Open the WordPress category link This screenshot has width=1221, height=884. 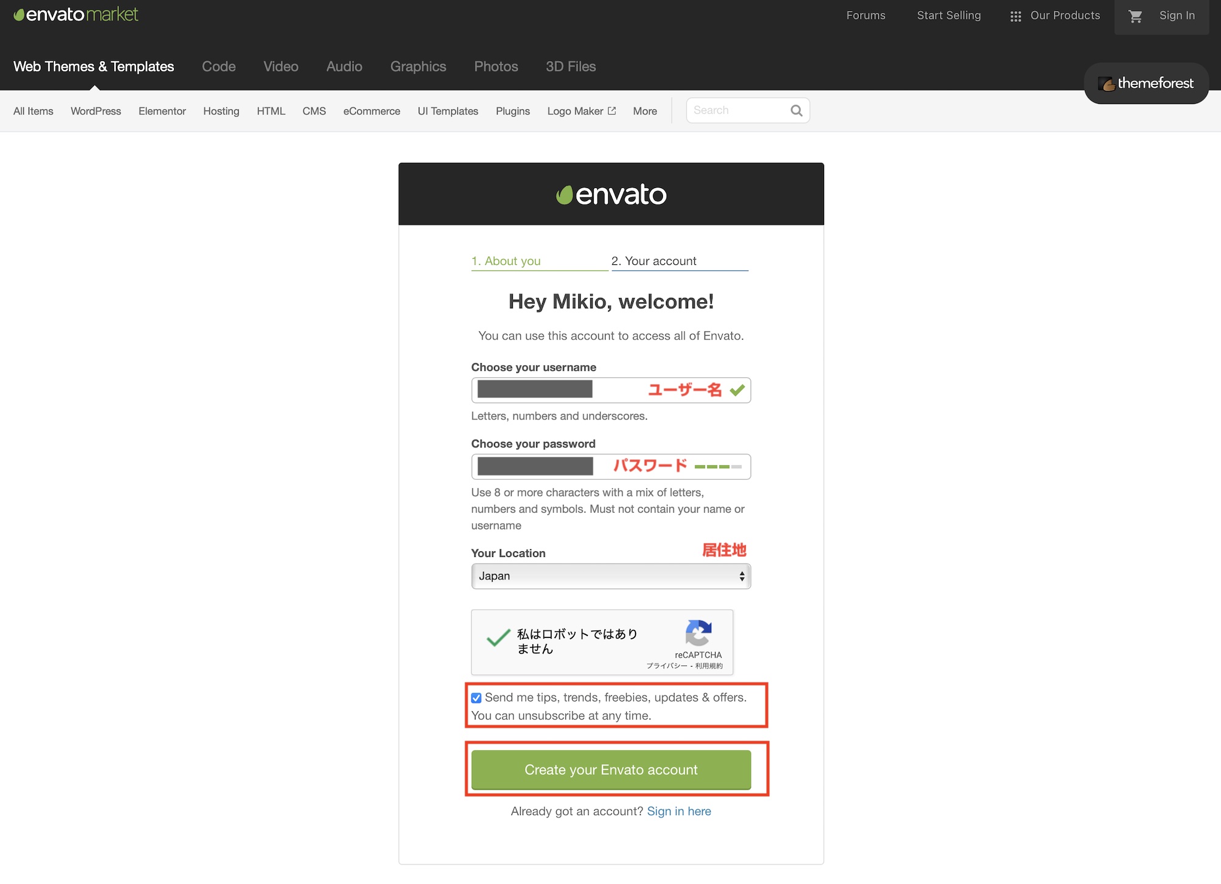pyautogui.click(x=96, y=111)
